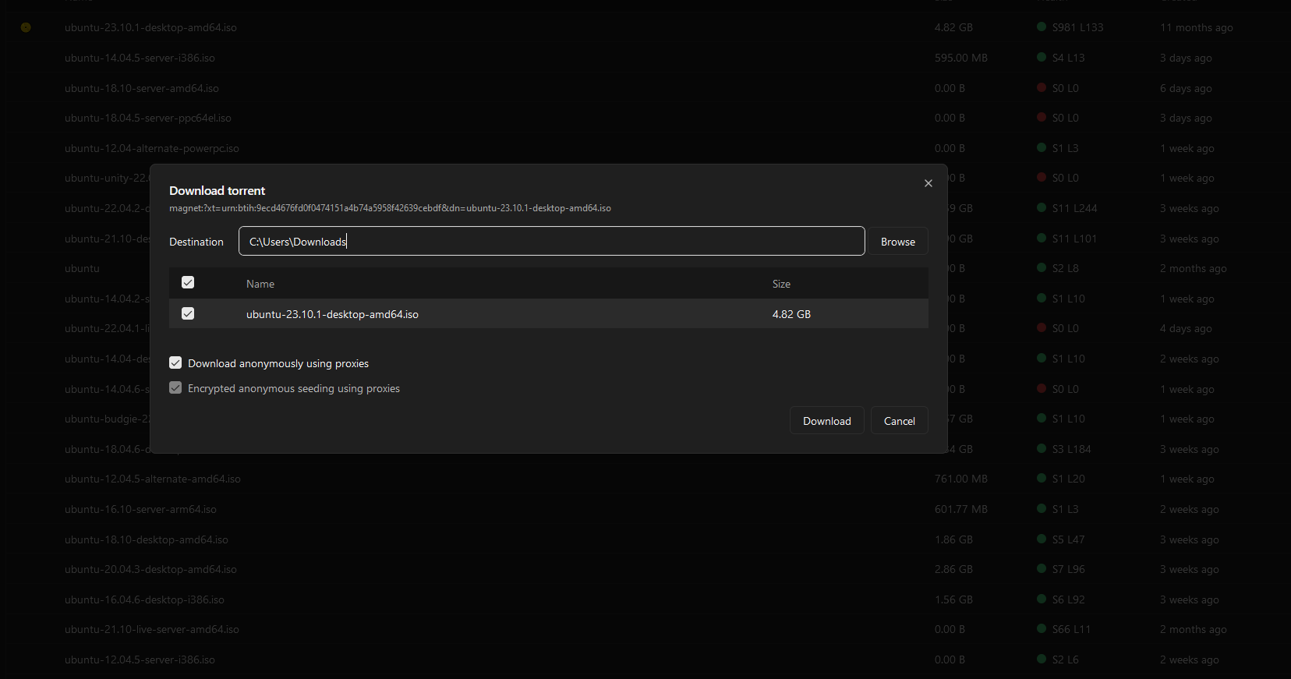
Task: Close the Download torrent dialog
Action: (x=928, y=183)
